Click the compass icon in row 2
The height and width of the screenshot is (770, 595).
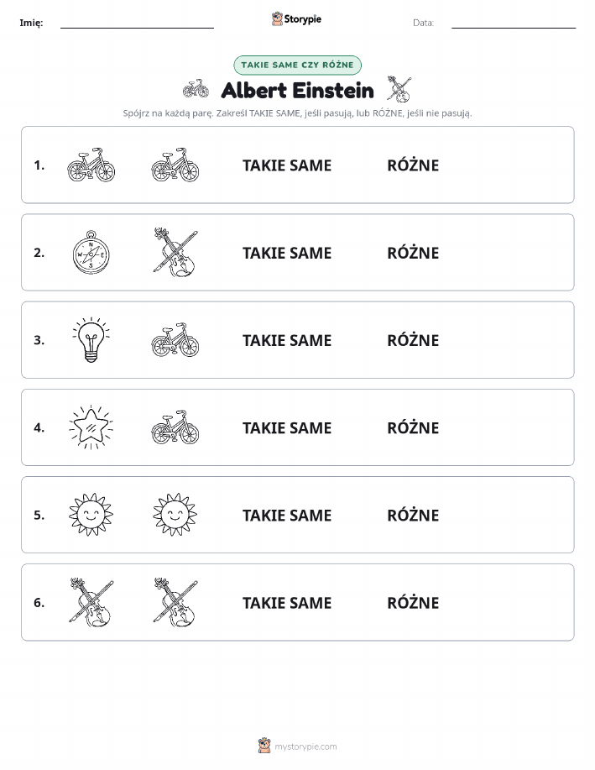point(91,252)
